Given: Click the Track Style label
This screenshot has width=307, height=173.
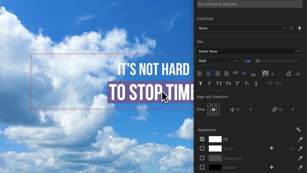Looking at the screenshot, I should click(x=205, y=19).
